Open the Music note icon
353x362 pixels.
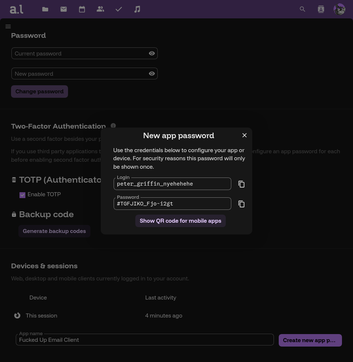click(x=137, y=9)
